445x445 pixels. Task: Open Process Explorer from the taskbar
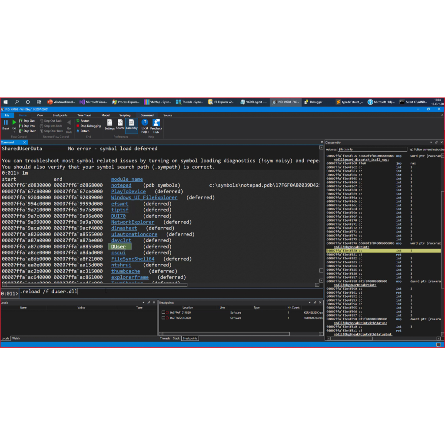[x=126, y=102]
